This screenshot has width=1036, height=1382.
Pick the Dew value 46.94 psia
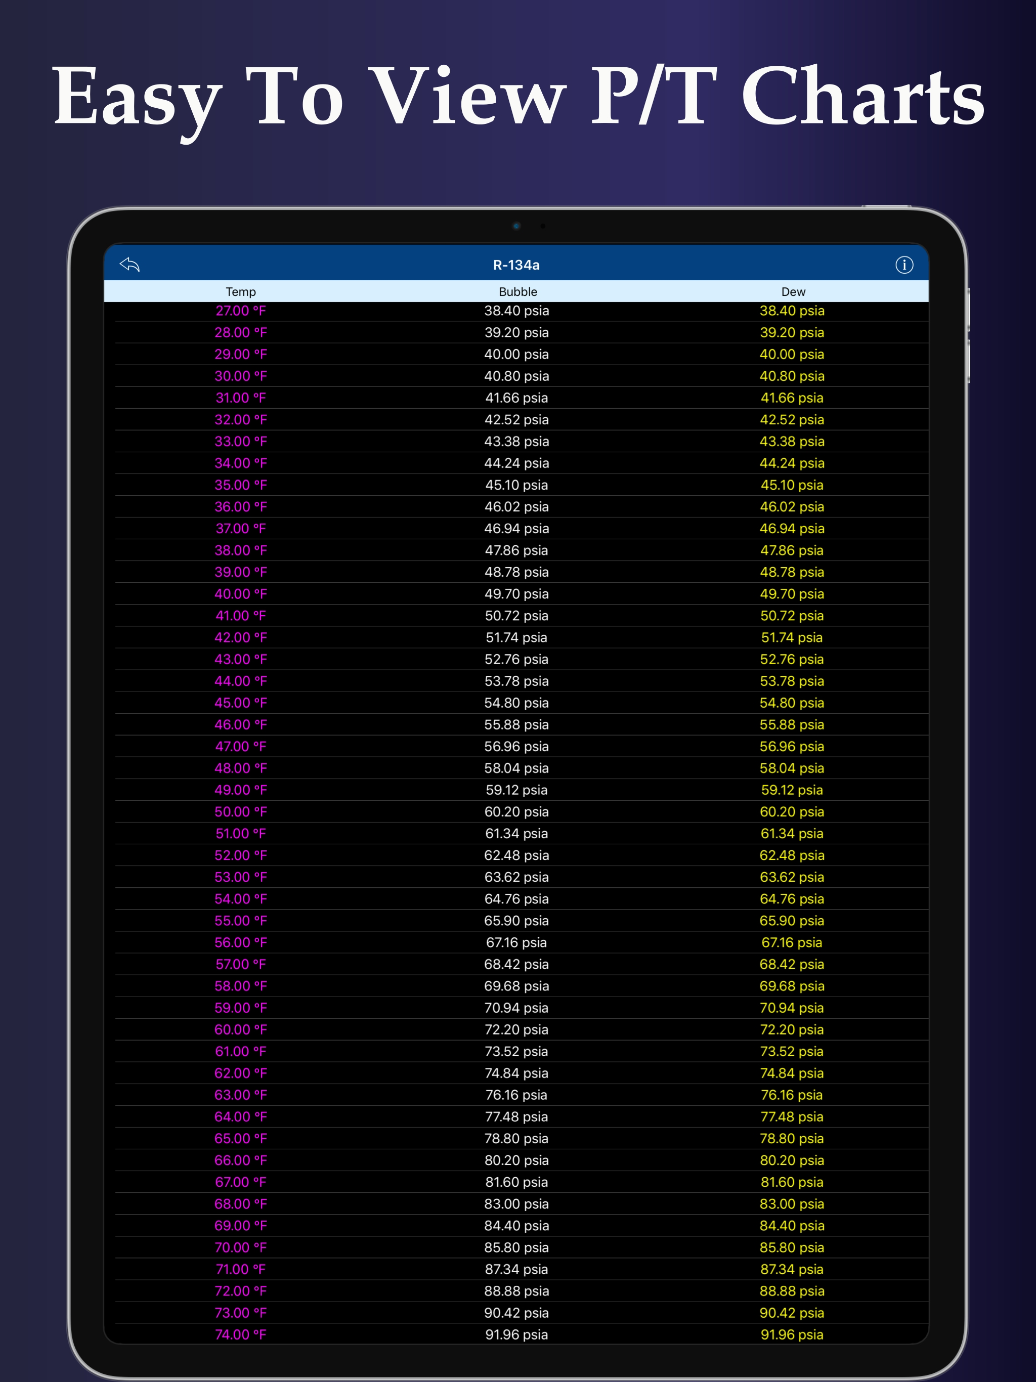tap(792, 529)
